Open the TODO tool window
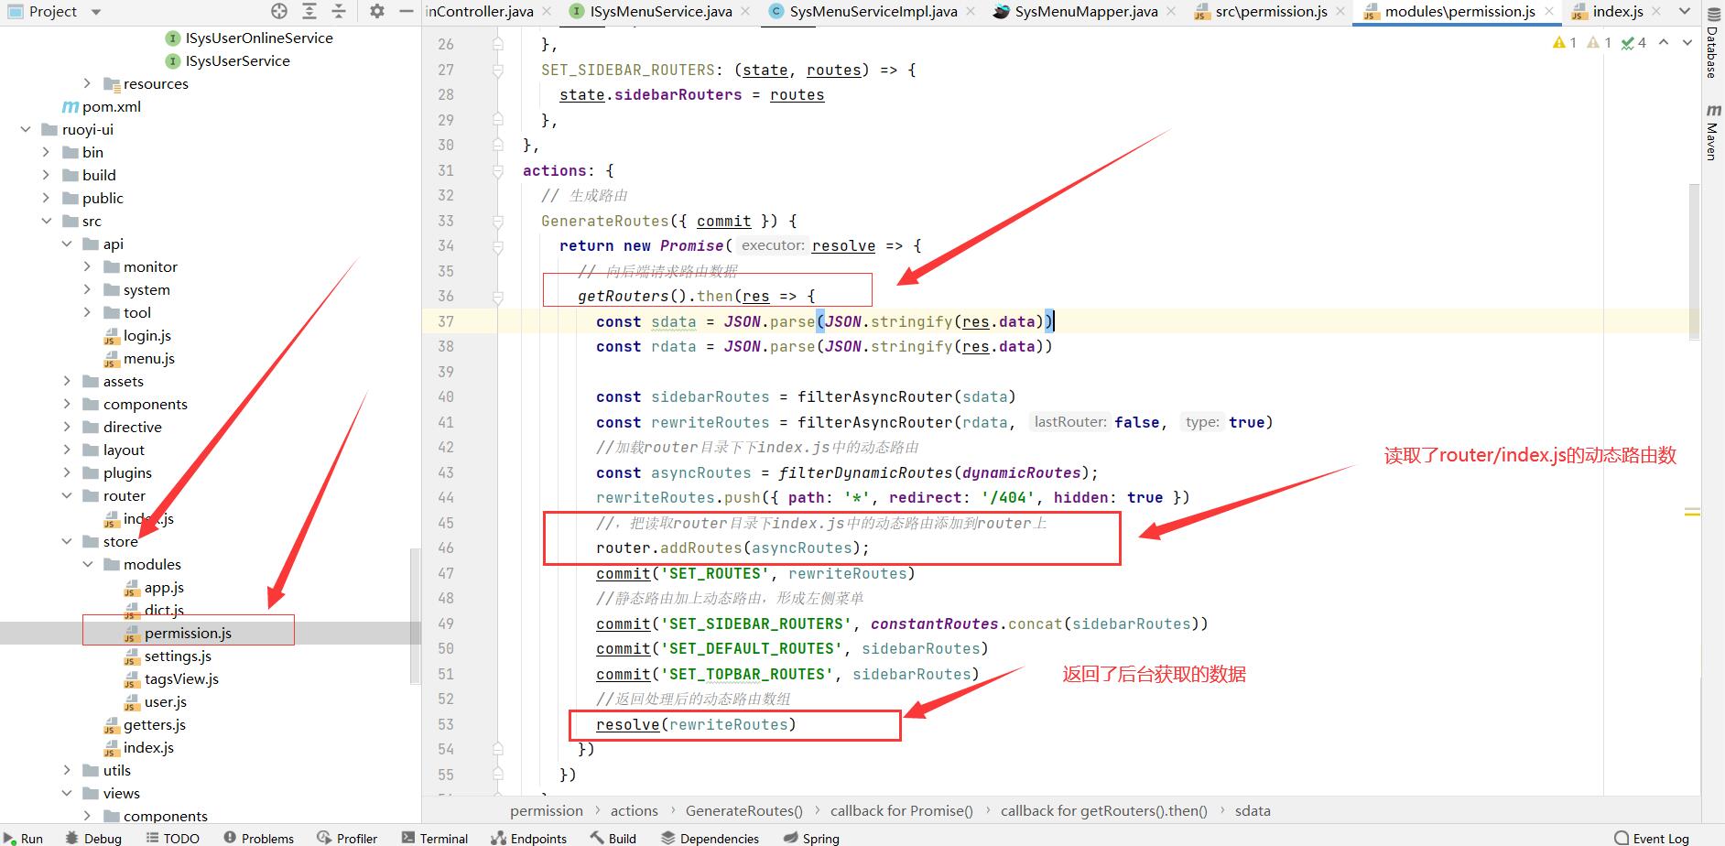Screen dimensions: 1725x846 pyautogui.click(x=172, y=838)
